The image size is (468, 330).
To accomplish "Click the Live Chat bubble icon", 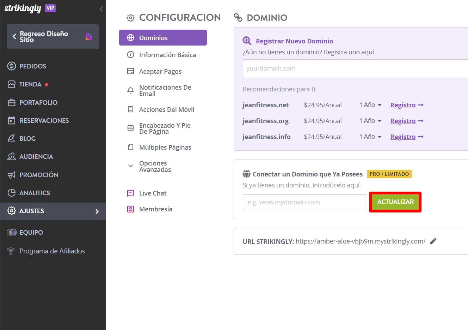I will (130, 193).
